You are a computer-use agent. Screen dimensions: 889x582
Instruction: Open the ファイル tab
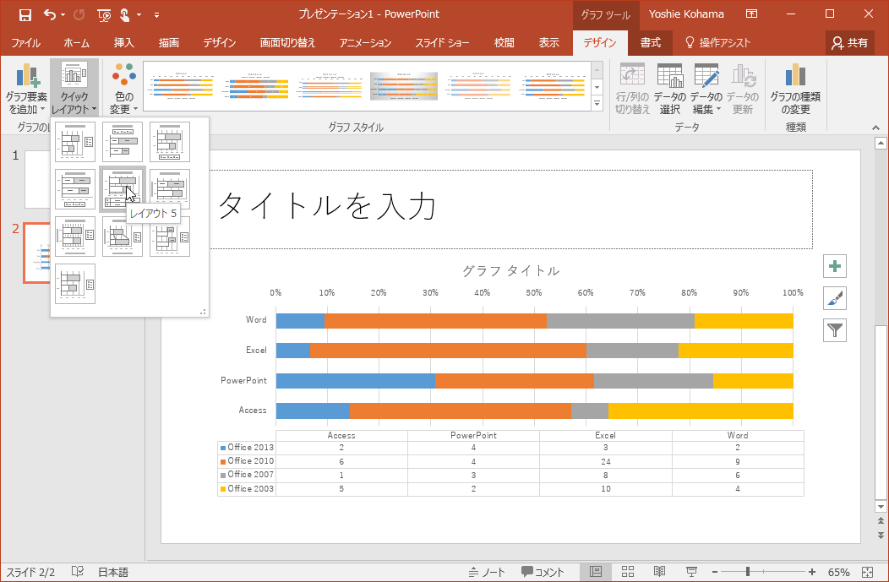click(25, 42)
